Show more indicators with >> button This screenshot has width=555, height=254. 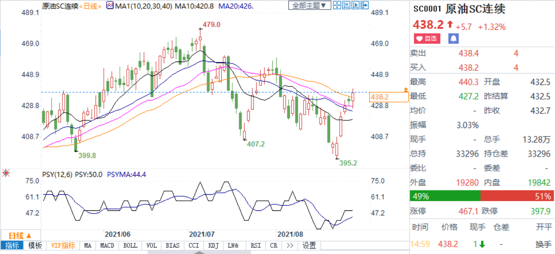[290, 246]
